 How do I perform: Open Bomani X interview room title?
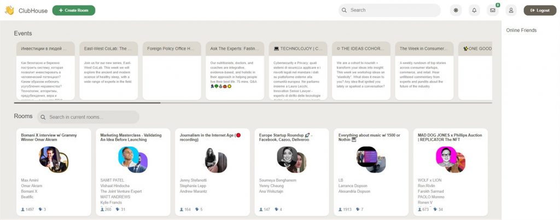(49, 137)
